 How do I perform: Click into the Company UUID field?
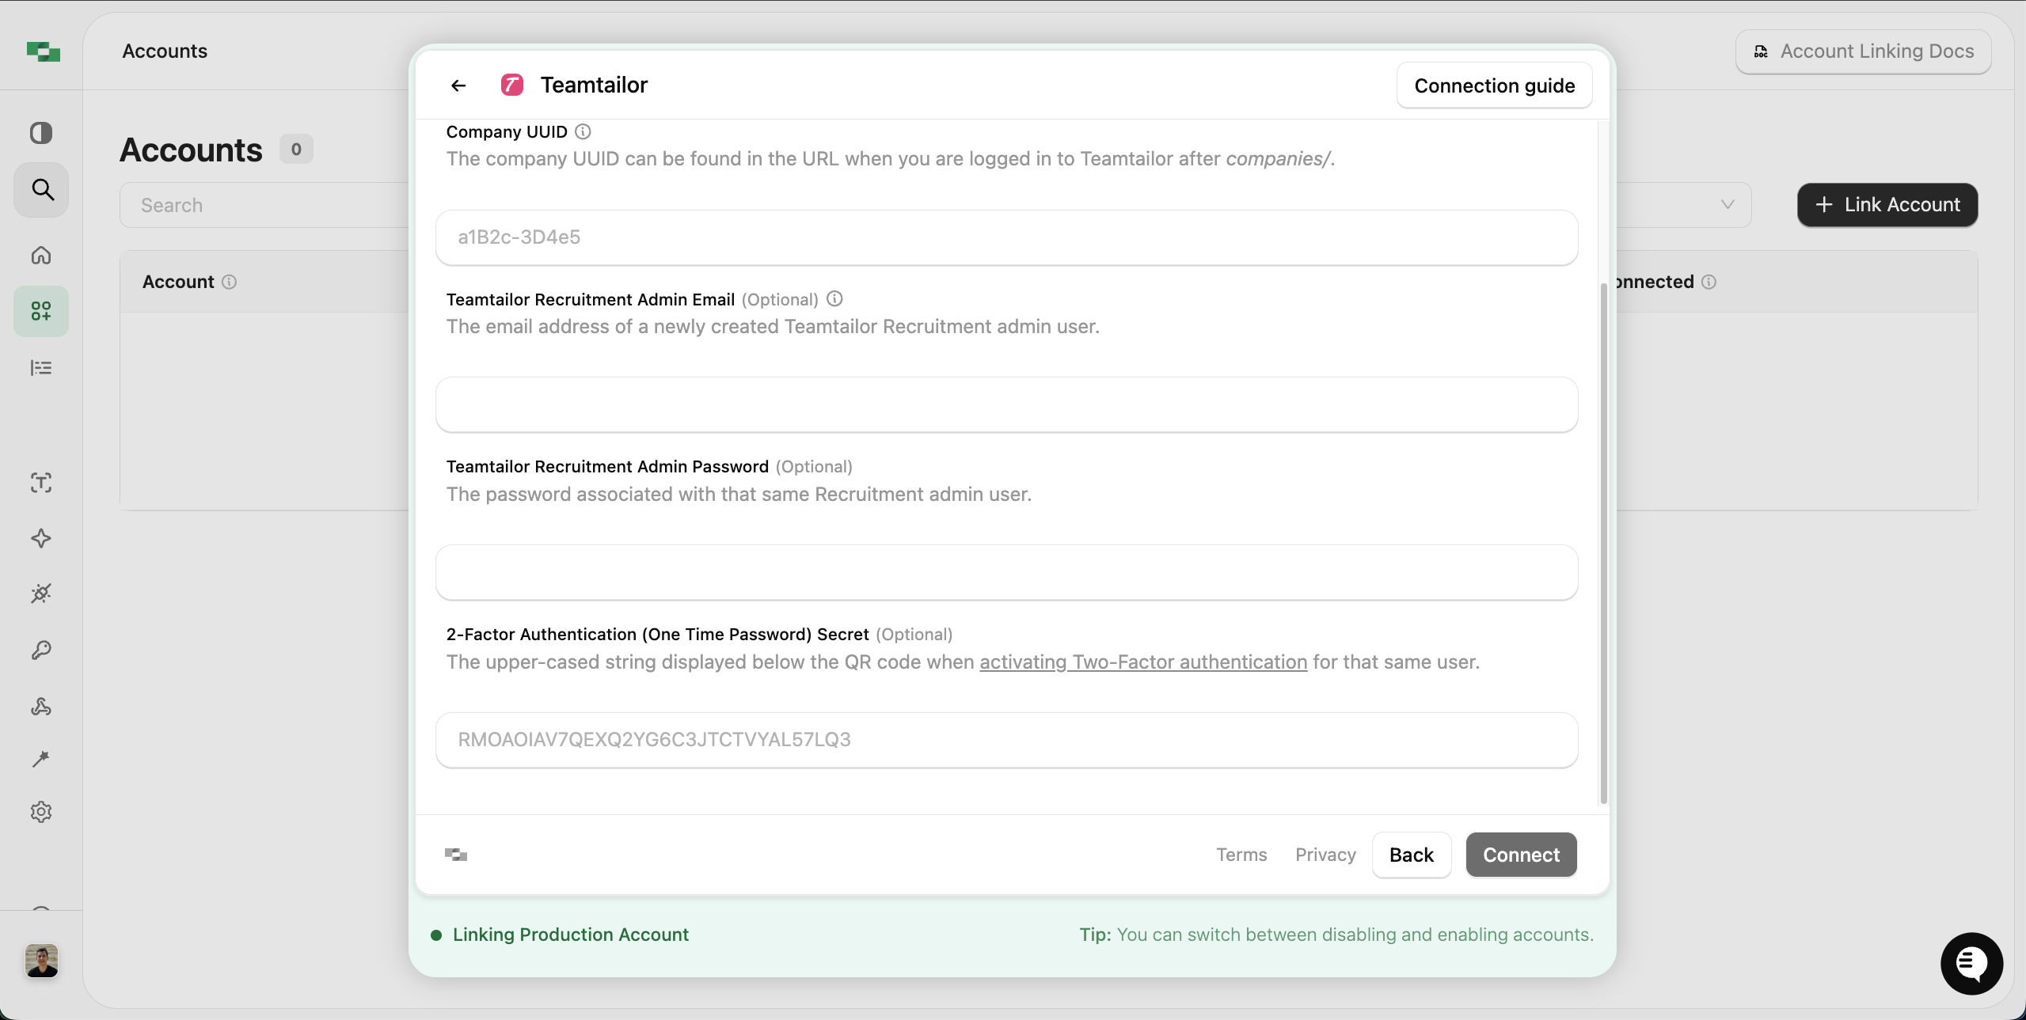pos(1005,237)
